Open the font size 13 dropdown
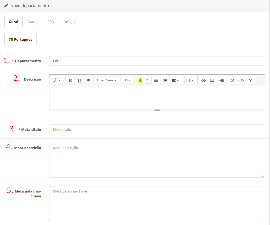This screenshot has width=270, height=225. point(127,80)
